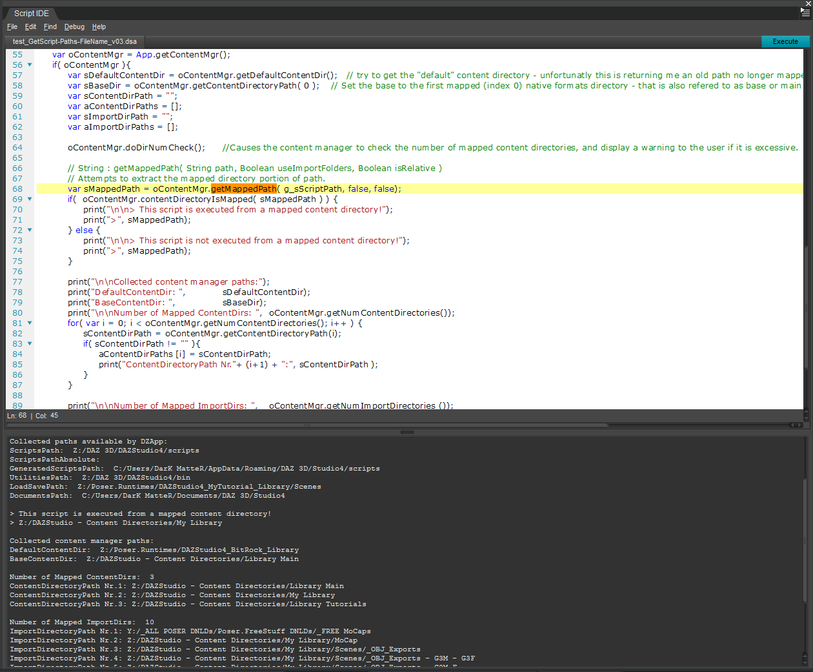Open the Debug menu

pyautogui.click(x=74, y=26)
